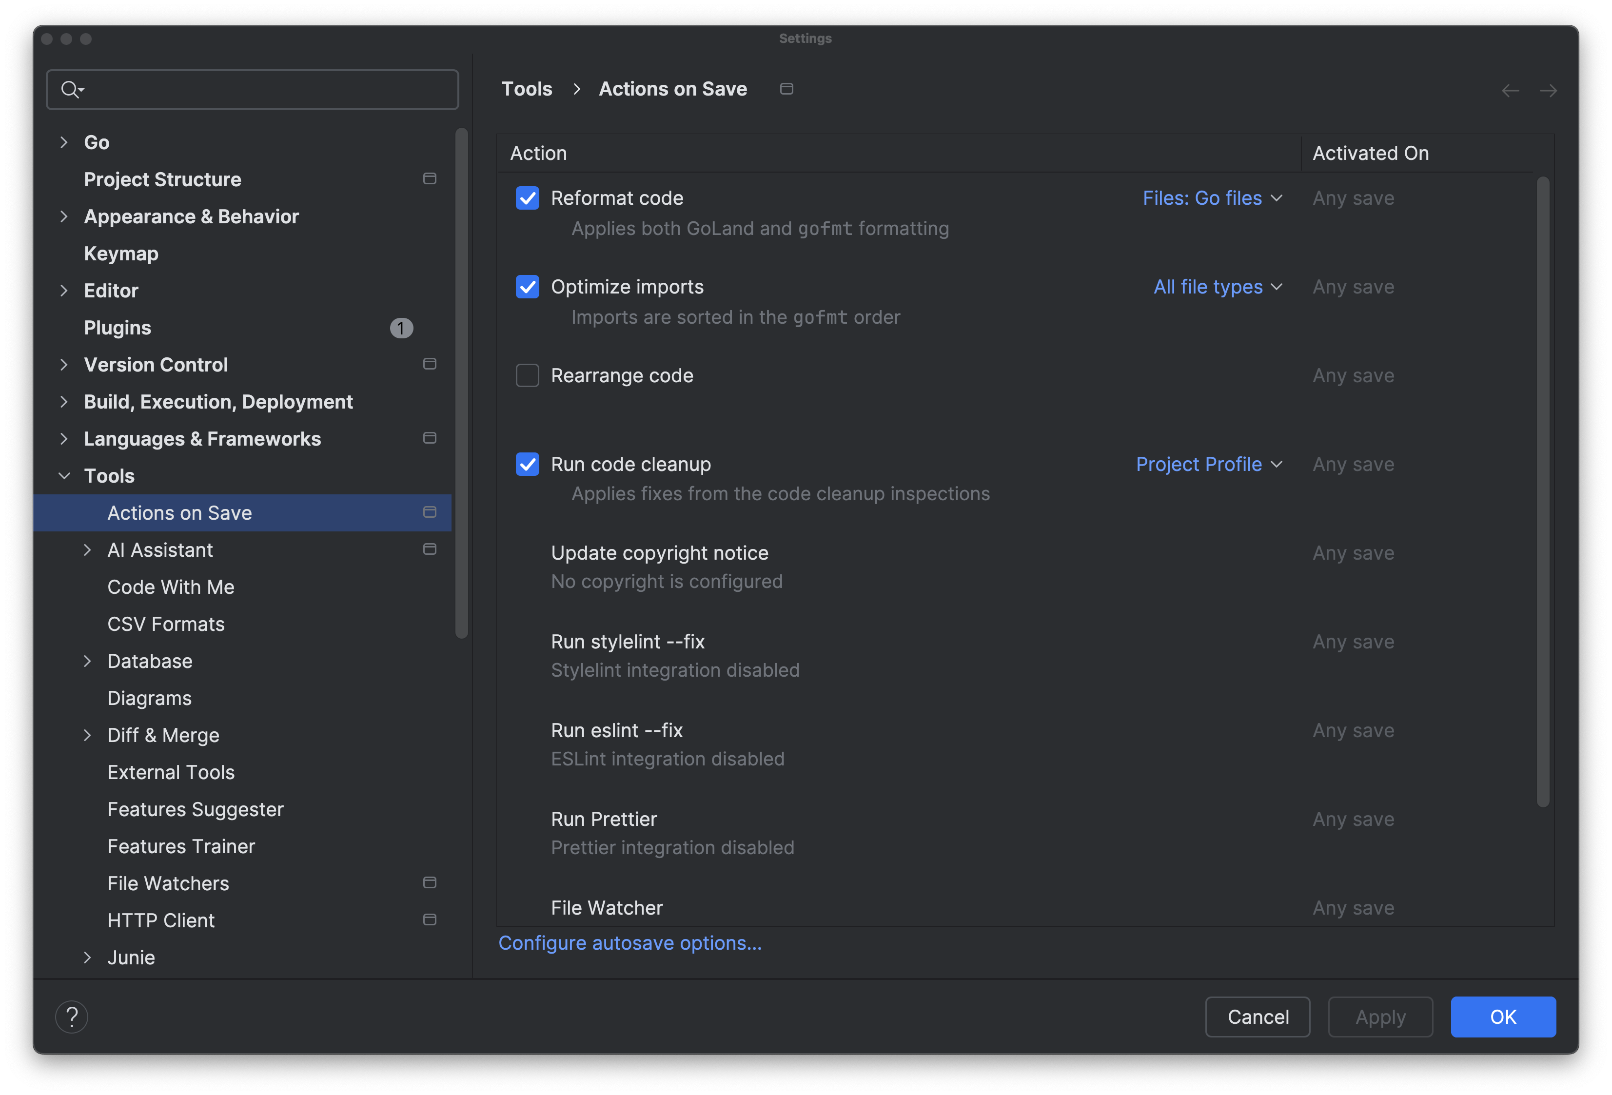Click the icon next to Actions on Save breadcrumb
The image size is (1612, 1095).
[786, 89]
